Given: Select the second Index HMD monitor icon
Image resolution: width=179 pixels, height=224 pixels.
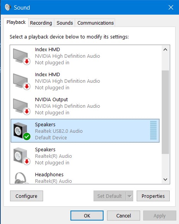Looking at the screenshot, I should click(x=22, y=82).
